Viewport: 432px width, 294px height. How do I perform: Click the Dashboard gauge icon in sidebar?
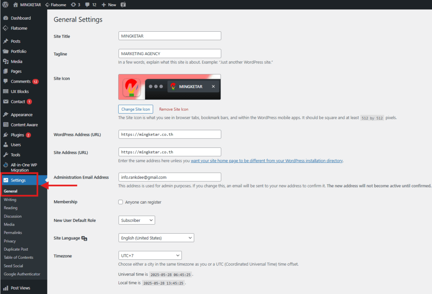(x=6, y=18)
